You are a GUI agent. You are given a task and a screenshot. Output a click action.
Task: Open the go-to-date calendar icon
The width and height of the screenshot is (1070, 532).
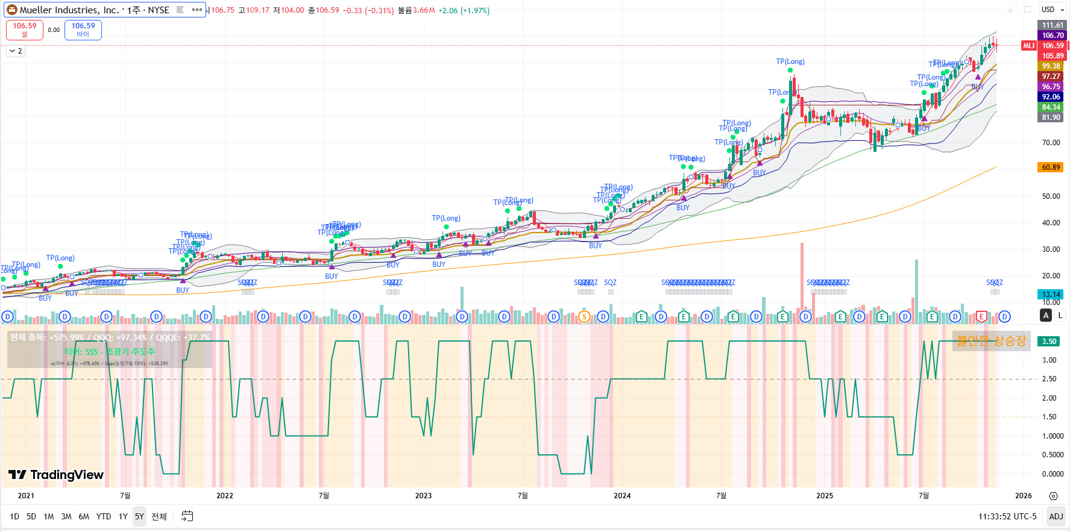(187, 516)
